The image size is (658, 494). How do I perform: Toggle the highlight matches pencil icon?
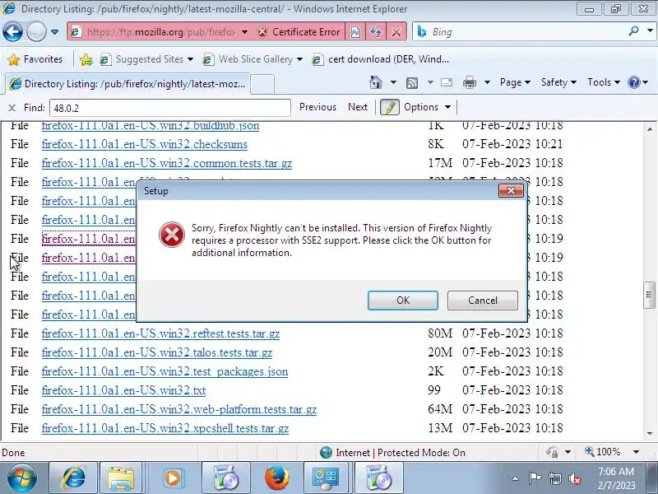click(x=389, y=108)
